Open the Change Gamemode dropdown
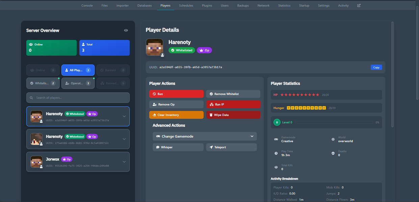This screenshot has height=202, width=419. pos(205,136)
